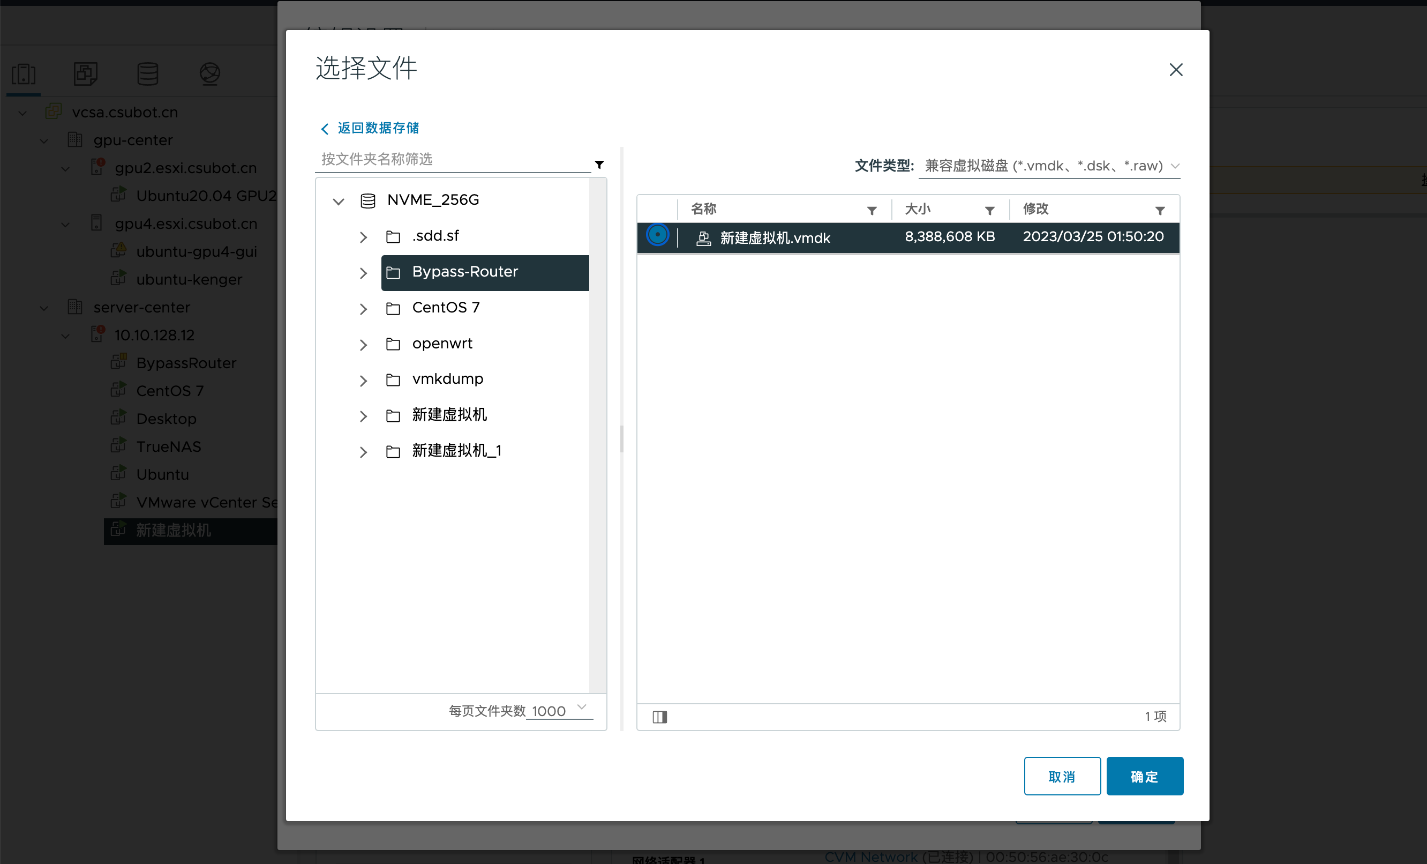
Task: Collapse the NVME_256G datastore tree
Action: pos(338,201)
